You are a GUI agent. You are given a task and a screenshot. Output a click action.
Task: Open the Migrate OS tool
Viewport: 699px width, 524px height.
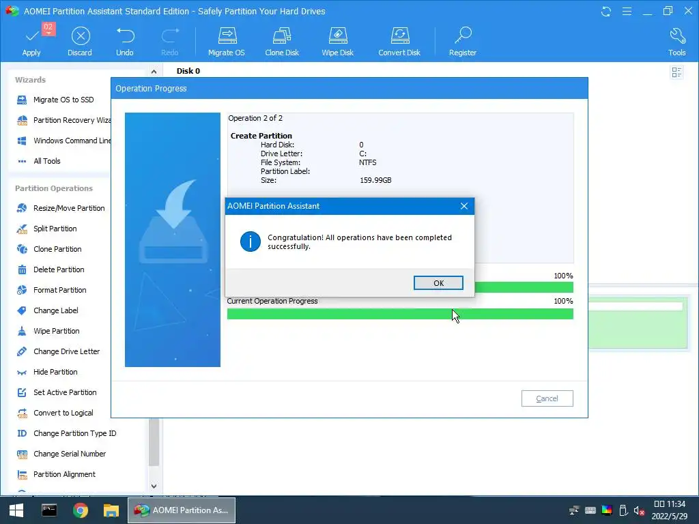227,42
